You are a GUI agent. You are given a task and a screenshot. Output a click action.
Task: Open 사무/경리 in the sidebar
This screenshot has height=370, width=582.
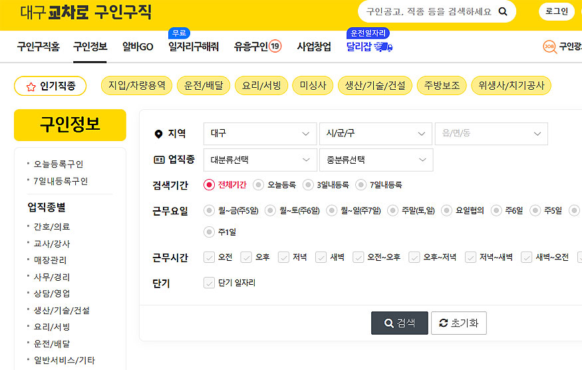[52, 277]
